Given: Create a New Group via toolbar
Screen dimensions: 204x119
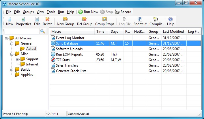Looking at the screenshot, I should [65, 19].
